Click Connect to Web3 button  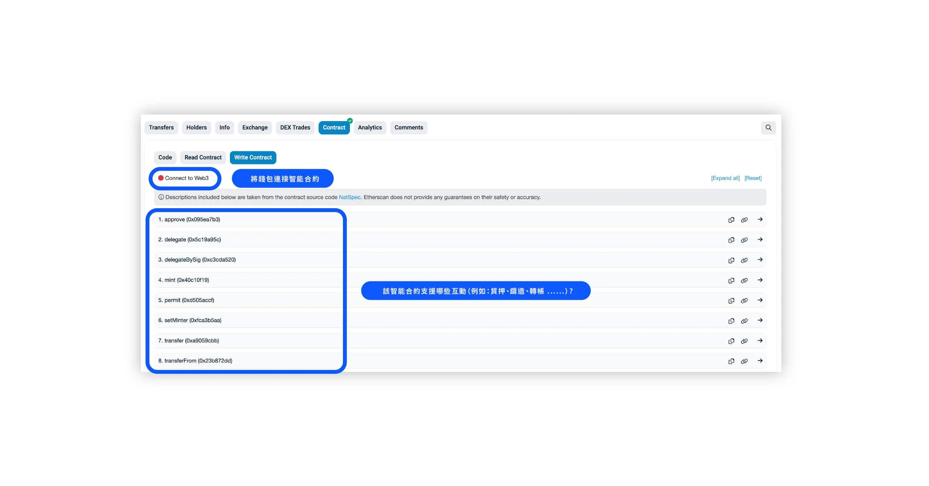185,178
